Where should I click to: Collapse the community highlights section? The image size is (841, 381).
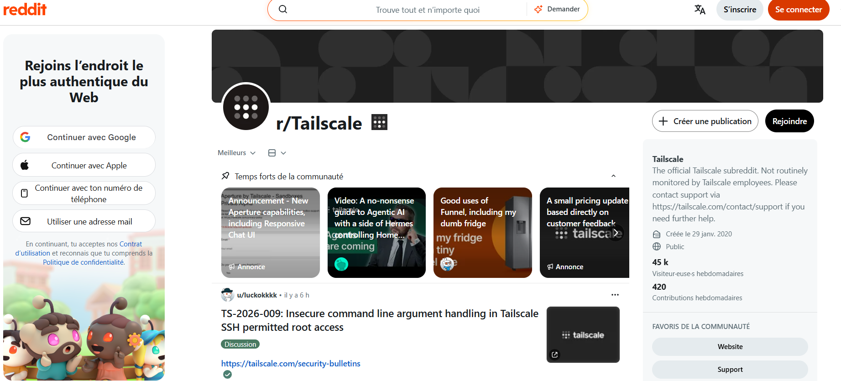coord(613,176)
